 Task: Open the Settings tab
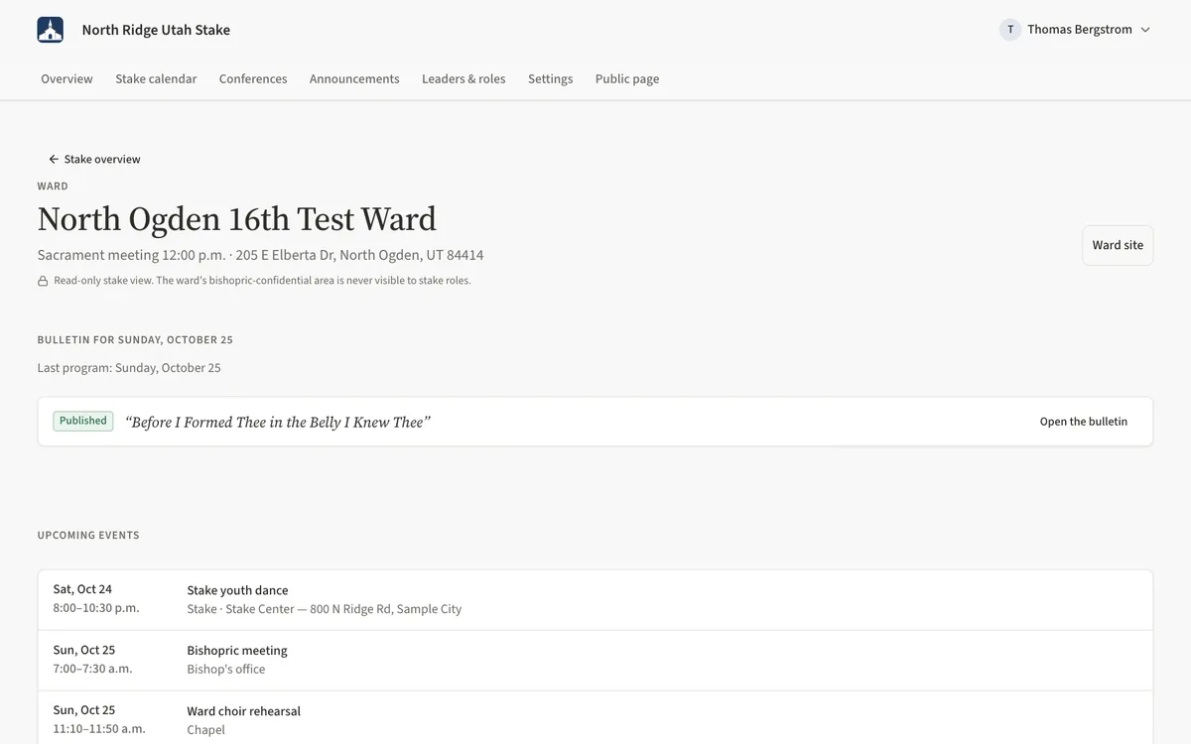tap(550, 79)
